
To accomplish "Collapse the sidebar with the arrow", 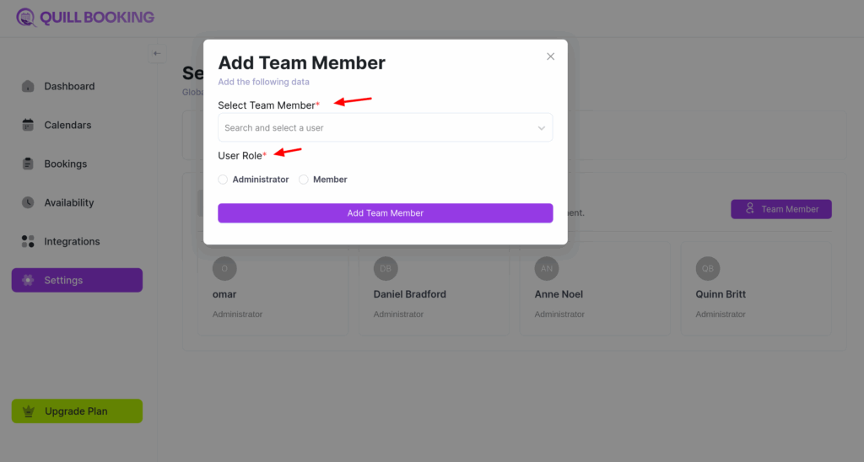I will [x=157, y=54].
